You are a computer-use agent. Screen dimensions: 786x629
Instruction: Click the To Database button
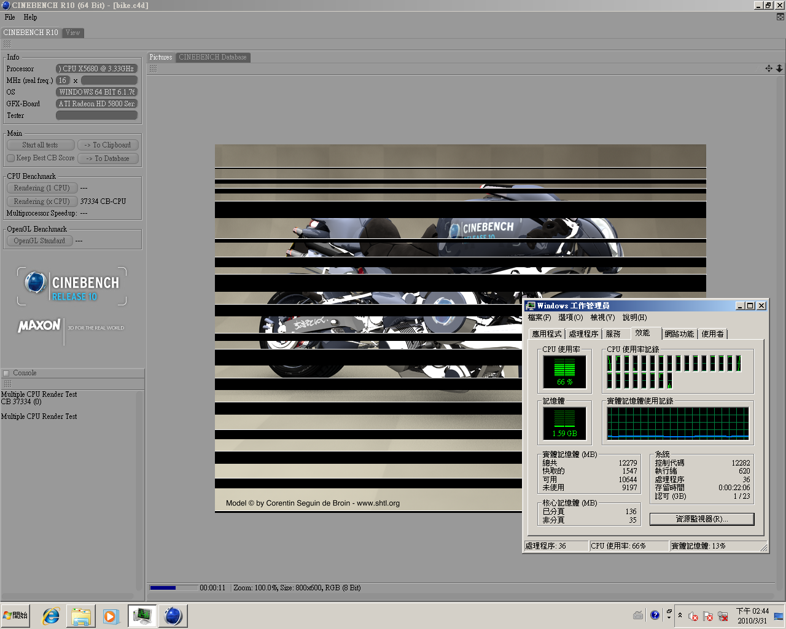coord(108,158)
